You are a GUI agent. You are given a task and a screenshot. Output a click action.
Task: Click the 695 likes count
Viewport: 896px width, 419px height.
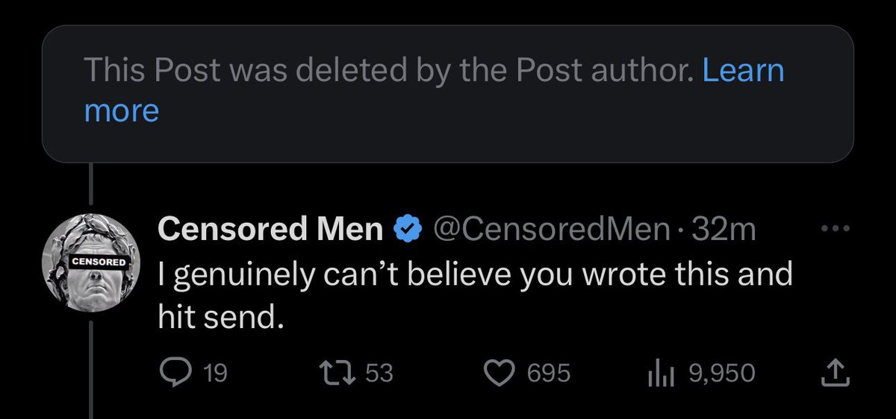pyautogui.click(x=549, y=373)
